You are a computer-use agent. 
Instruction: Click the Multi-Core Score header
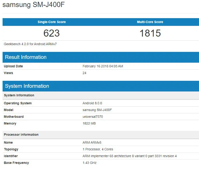click(x=150, y=22)
